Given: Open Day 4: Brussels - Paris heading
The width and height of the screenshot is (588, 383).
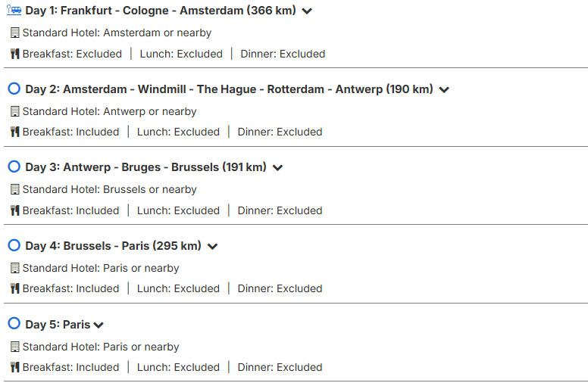Looking at the screenshot, I should point(113,246).
